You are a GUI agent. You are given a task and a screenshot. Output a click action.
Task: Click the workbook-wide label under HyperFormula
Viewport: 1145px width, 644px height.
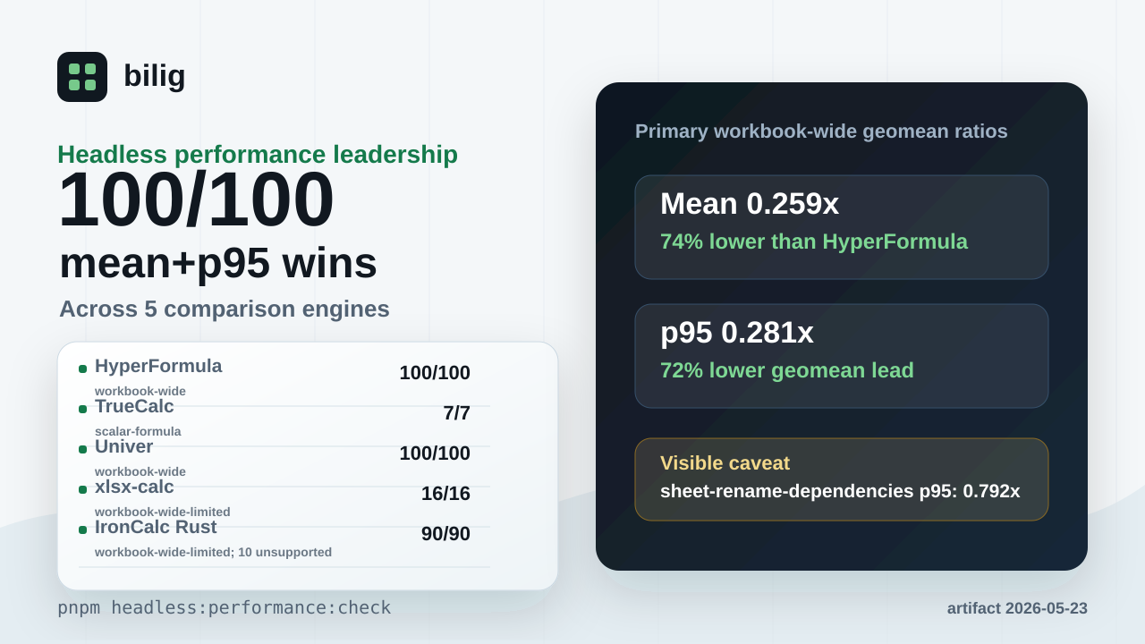tap(140, 391)
